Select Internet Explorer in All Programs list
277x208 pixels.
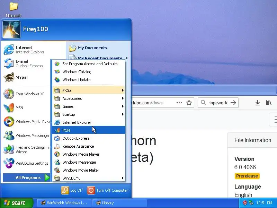[x=89, y=122]
